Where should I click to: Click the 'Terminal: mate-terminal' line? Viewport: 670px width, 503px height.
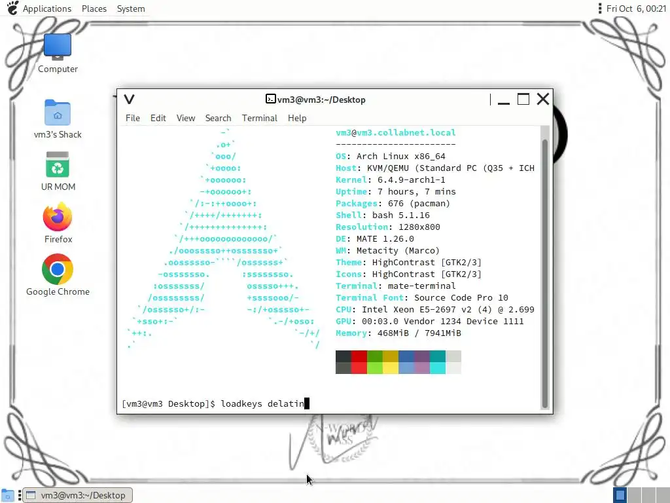[396, 286]
